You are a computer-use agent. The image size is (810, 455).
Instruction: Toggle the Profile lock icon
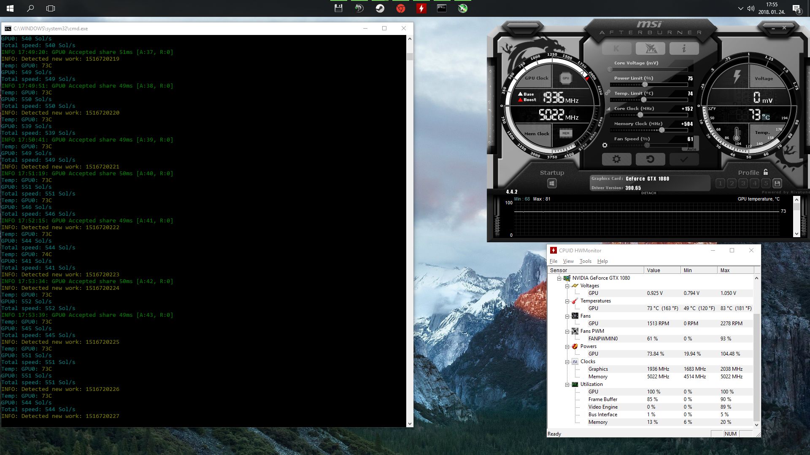(766, 172)
